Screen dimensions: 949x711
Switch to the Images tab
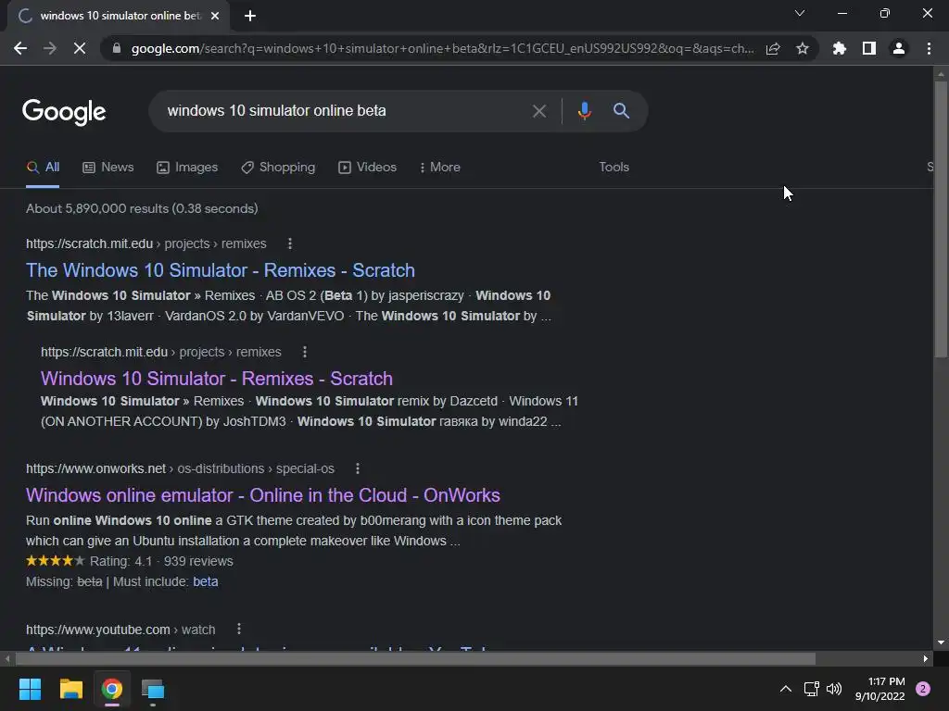click(187, 168)
